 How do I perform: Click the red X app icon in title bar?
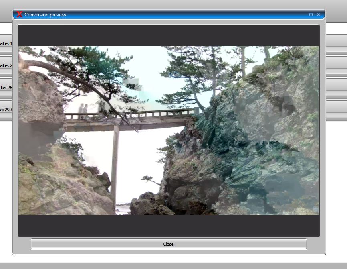point(20,14)
